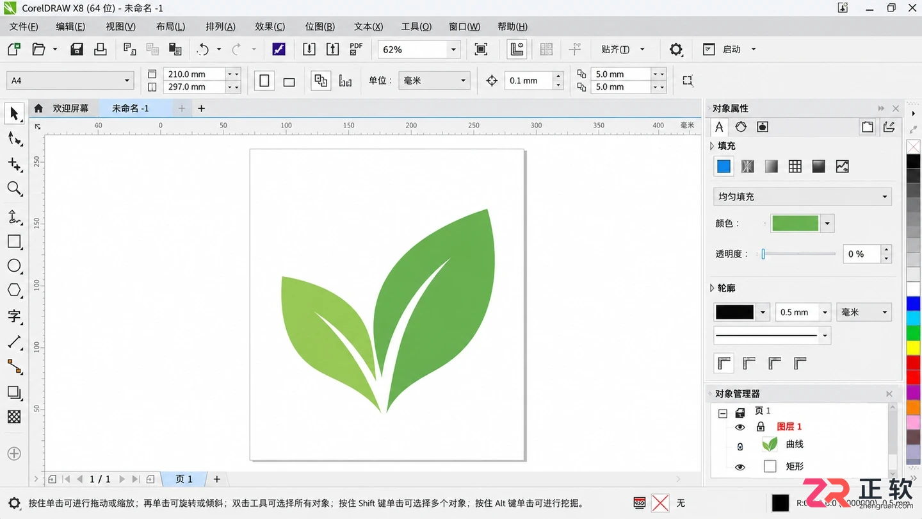Select the Shape edit tool
922x519 pixels.
(14, 139)
